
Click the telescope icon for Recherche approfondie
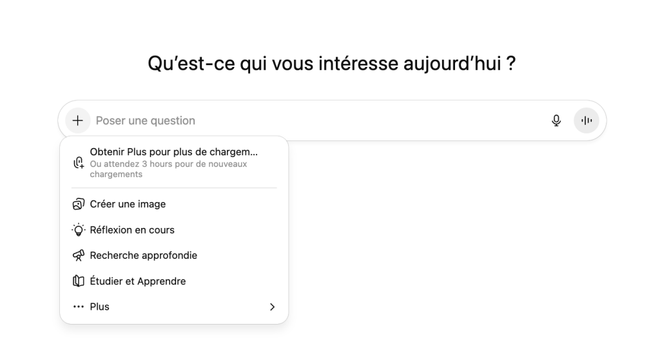(79, 256)
